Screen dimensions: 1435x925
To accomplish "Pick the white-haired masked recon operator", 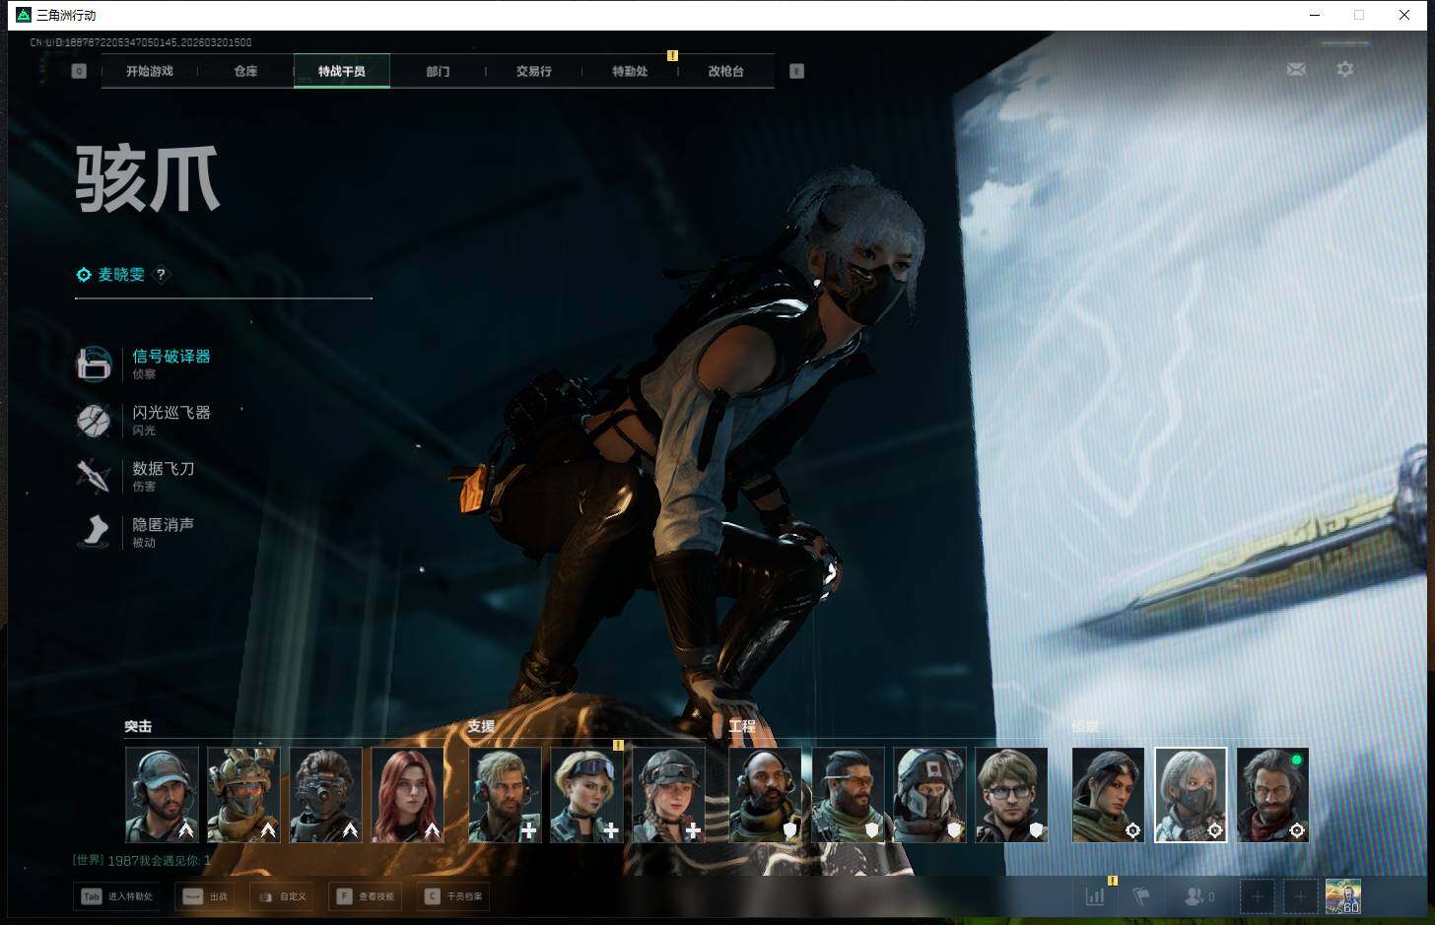I will coord(1191,794).
